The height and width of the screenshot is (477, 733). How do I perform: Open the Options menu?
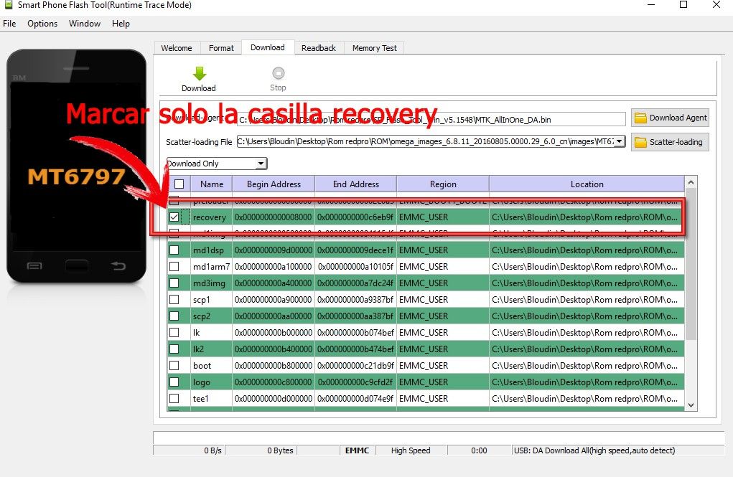tap(42, 24)
